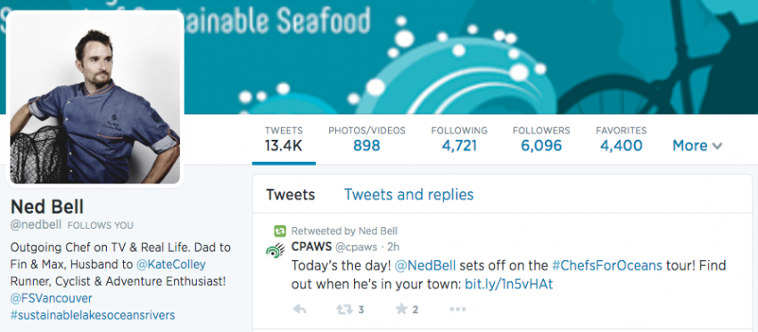
Task: Open the tweet's three-dot more options
Action: click(457, 310)
